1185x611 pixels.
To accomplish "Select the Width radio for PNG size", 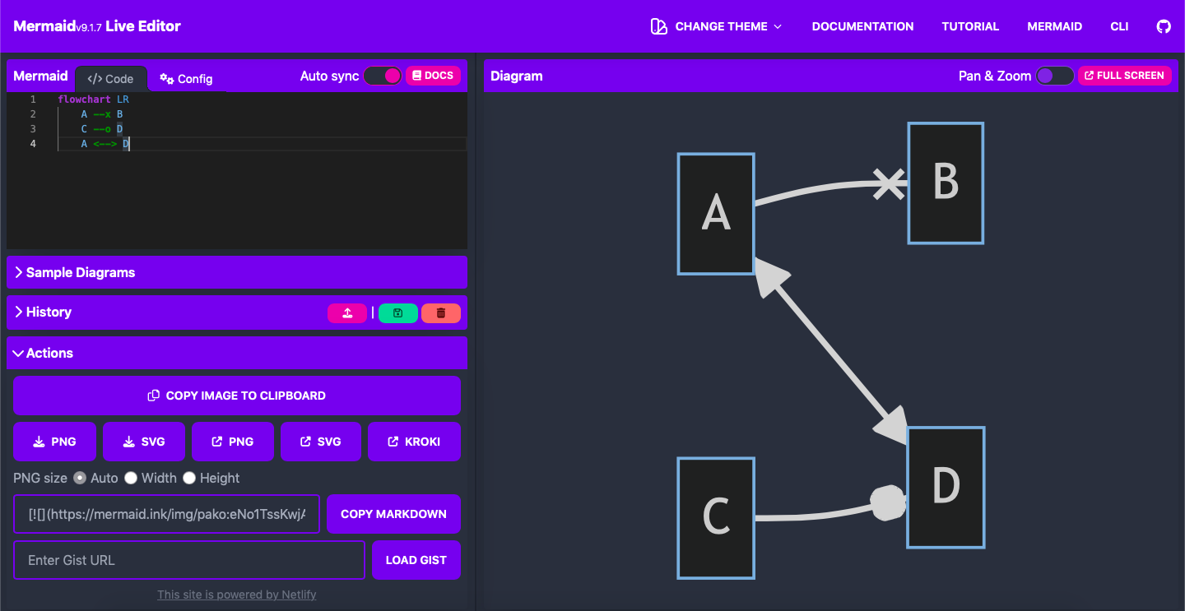I will pos(131,478).
